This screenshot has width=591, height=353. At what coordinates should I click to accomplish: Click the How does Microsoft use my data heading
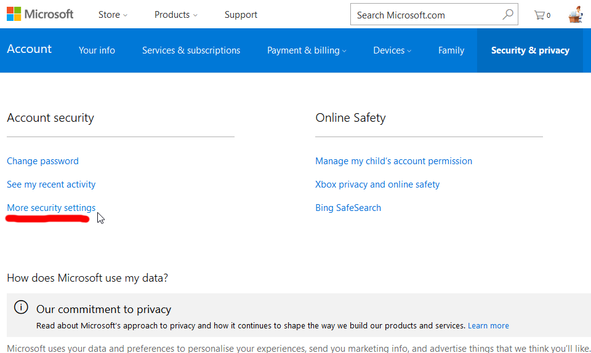[87, 278]
